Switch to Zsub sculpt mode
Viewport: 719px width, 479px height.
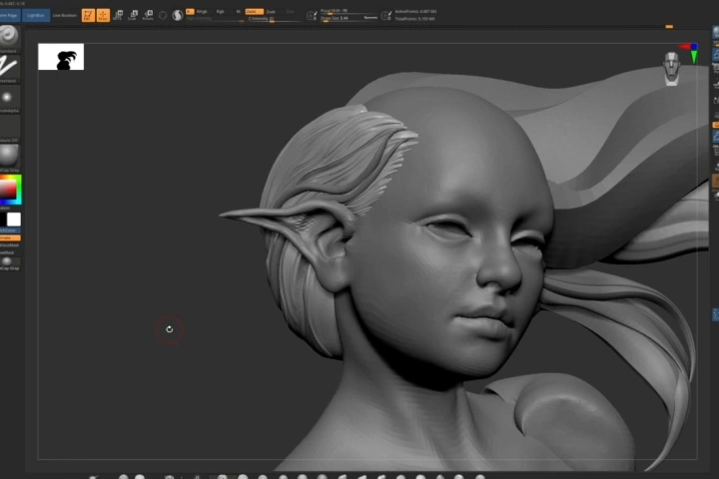271,11
